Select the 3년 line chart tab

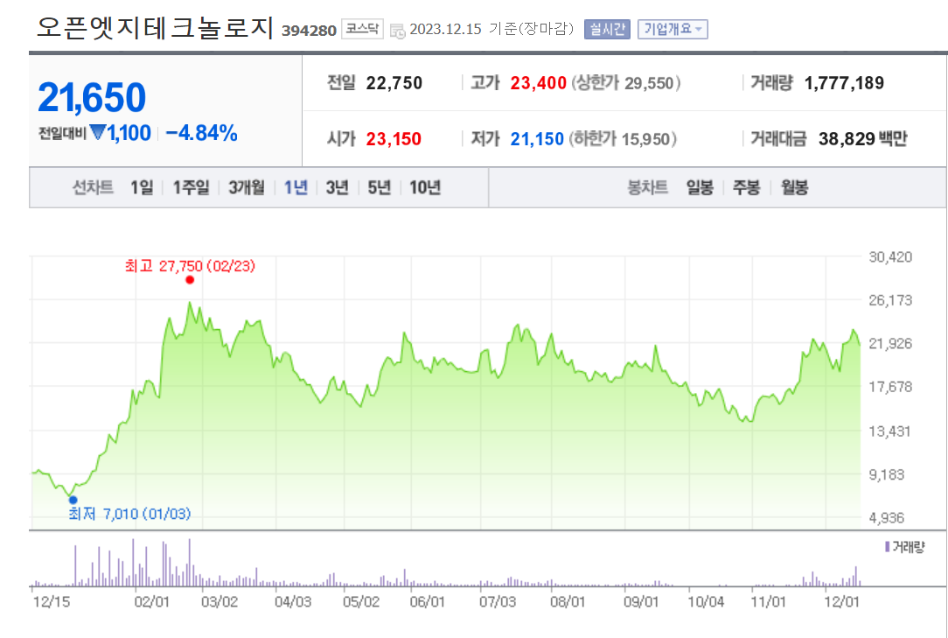point(337,187)
